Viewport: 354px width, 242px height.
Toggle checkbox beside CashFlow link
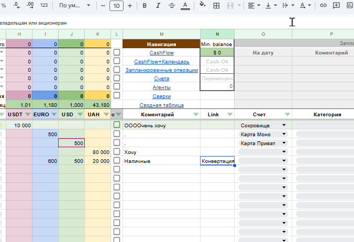117,52
